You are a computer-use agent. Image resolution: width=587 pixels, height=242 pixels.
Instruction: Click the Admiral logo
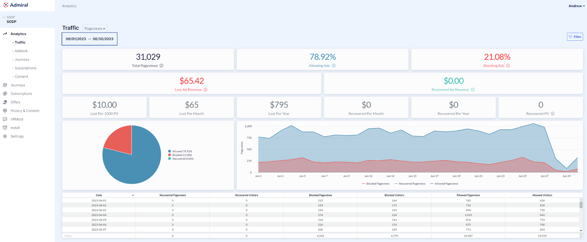15,5
